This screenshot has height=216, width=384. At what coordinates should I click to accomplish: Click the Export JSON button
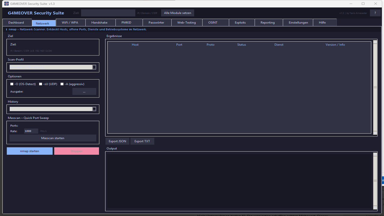pyautogui.click(x=117, y=141)
